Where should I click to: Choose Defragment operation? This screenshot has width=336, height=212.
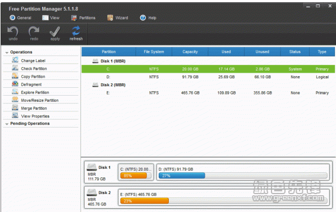click(31, 84)
